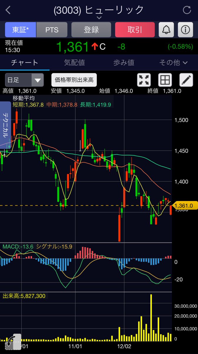198x354 pixels.
Task: Tap the 出来高:5,827,300 volume label
Action: 24,296
